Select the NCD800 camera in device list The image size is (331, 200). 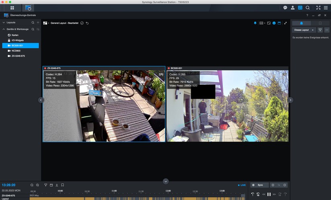pyautogui.click(x=16, y=51)
